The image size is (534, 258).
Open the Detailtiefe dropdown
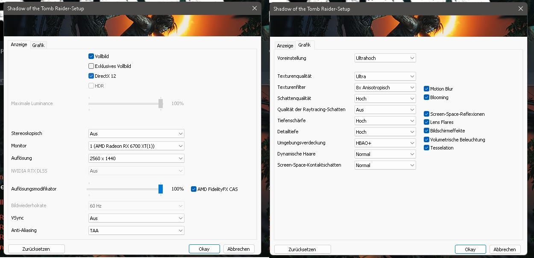tap(385, 132)
